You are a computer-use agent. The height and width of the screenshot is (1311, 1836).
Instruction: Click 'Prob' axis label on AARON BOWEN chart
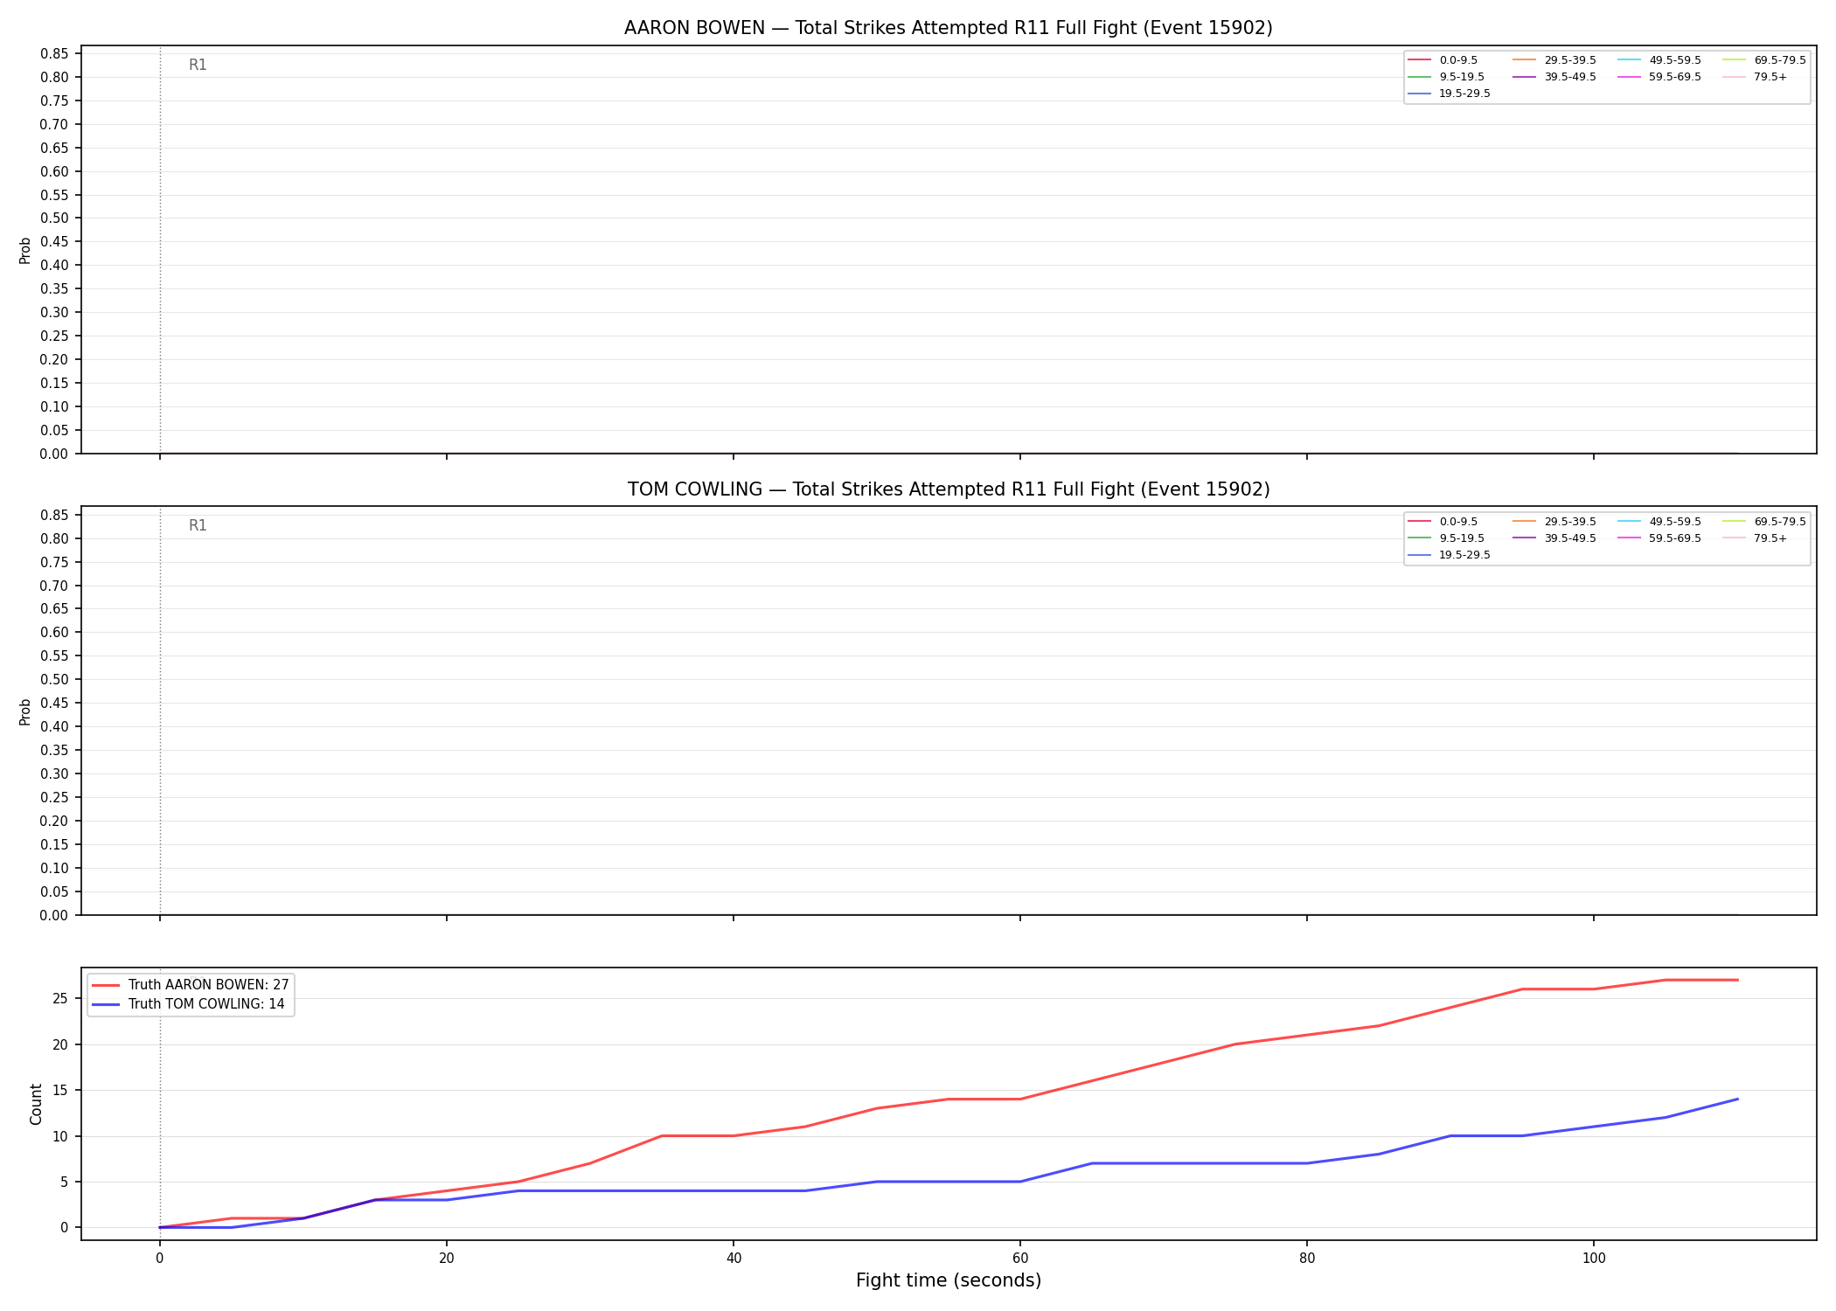[x=25, y=250]
